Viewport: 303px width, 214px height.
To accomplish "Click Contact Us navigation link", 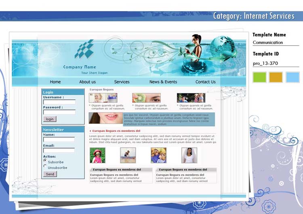I will (x=205, y=82).
